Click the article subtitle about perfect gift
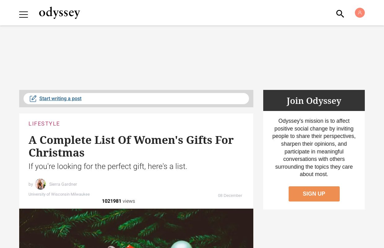Viewport: 384px width, 248px height. [x=108, y=166]
